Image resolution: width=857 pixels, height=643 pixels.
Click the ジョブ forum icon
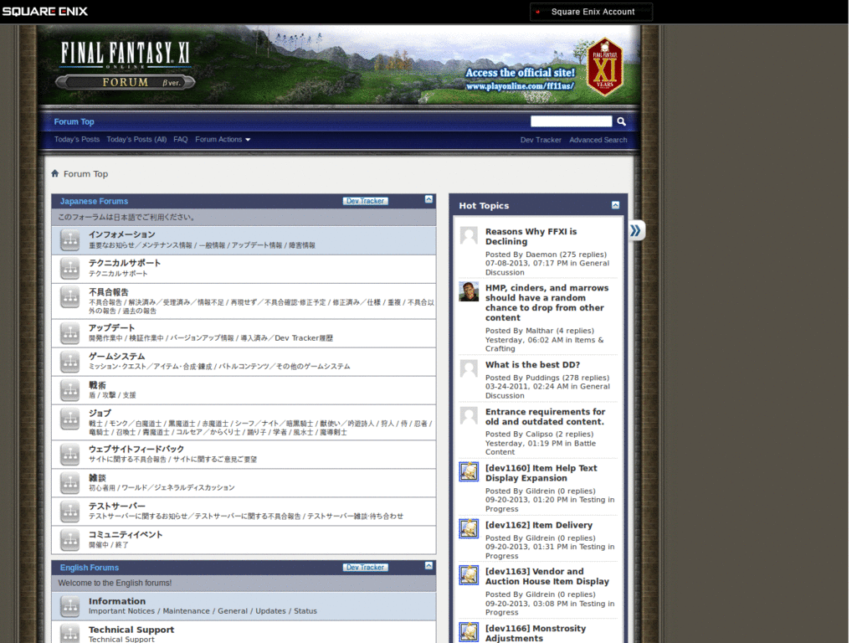point(70,419)
